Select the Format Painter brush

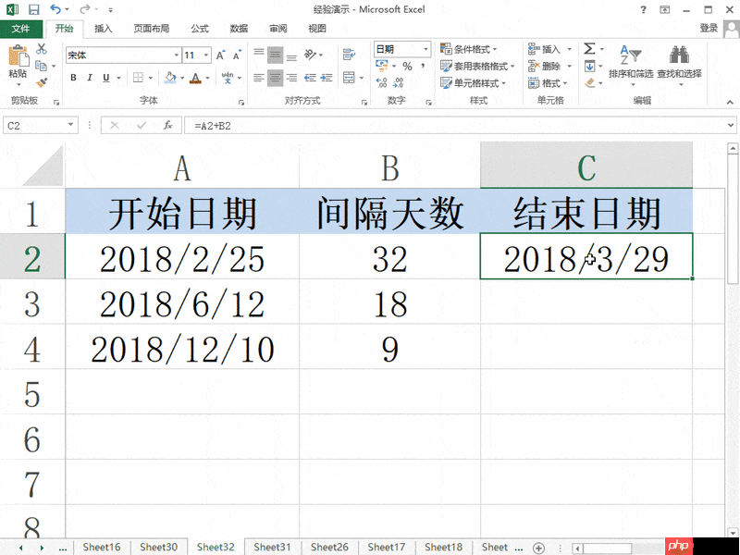coord(42,83)
